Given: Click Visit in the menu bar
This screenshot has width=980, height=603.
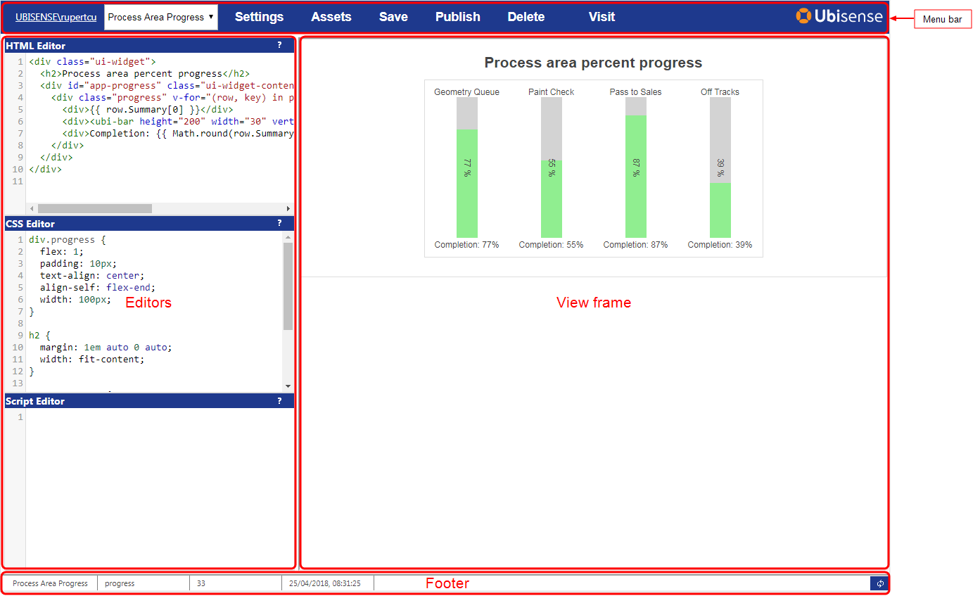Looking at the screenshot, I should click(602, 17).
